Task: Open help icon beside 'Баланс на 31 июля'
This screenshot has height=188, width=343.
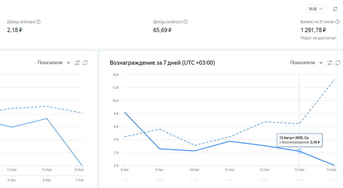Action: tap(338, 22)
